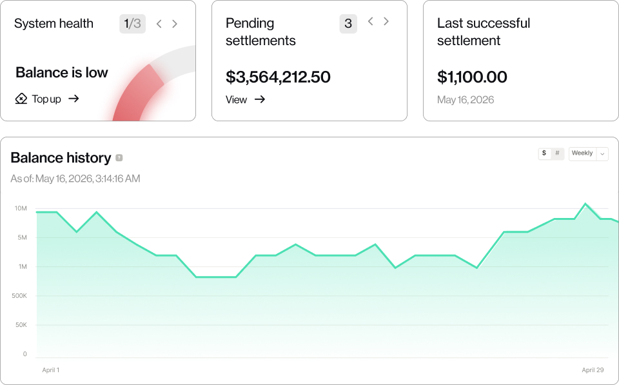Click the Top up icon
Viewport: 619px width, 385px height.
click(21, 99)
